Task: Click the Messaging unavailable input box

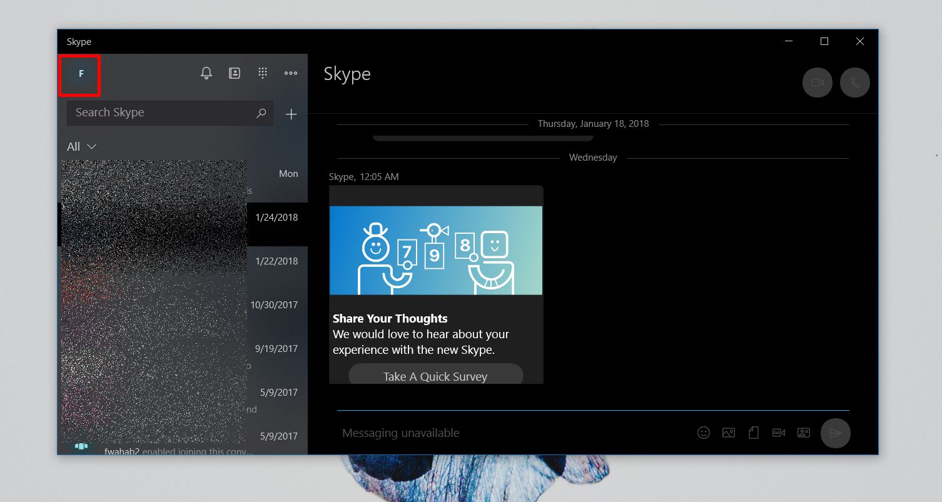Action: coord(513,433)
